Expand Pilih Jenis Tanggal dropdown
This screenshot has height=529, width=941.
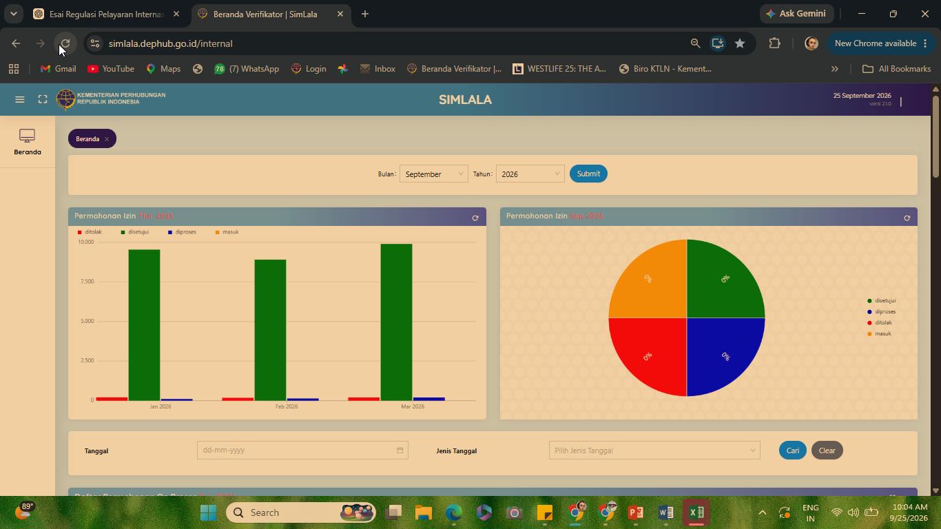click(654, 450)
